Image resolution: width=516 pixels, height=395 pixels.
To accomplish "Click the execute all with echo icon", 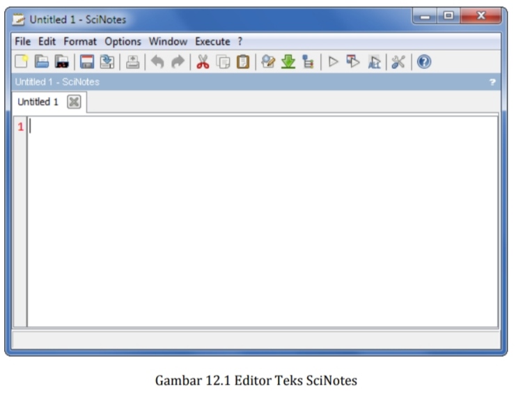I will point(374,62).
